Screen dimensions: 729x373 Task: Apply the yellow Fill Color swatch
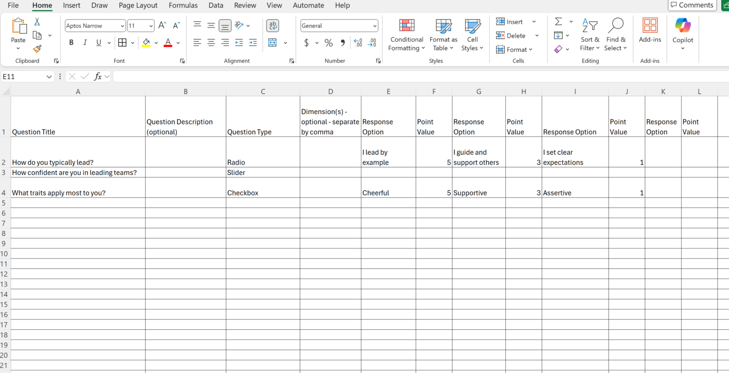click(146, 43)
